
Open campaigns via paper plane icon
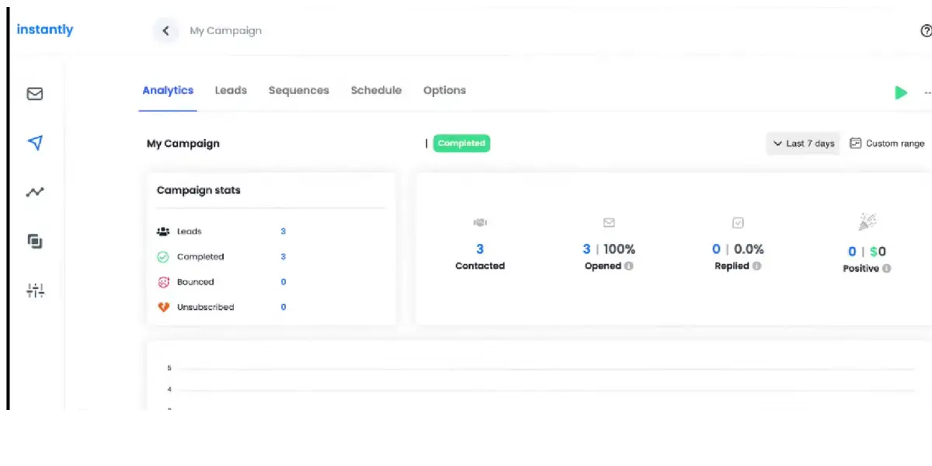pyautogui.click(x=35, y=143)
